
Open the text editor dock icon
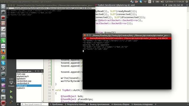(x=3, y=29)
